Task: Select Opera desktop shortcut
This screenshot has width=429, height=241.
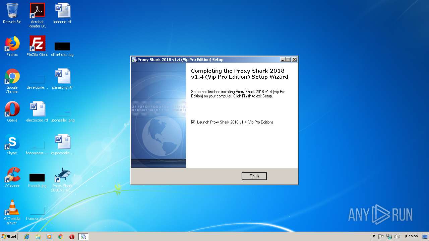Action: point(12,112)
